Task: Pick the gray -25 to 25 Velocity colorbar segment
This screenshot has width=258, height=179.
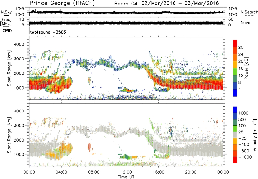Action: (x=235, y=135)
